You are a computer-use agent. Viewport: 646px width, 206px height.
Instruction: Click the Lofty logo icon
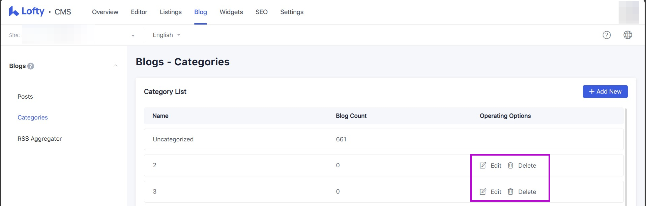pyautogui.click(x=13, y=11)
